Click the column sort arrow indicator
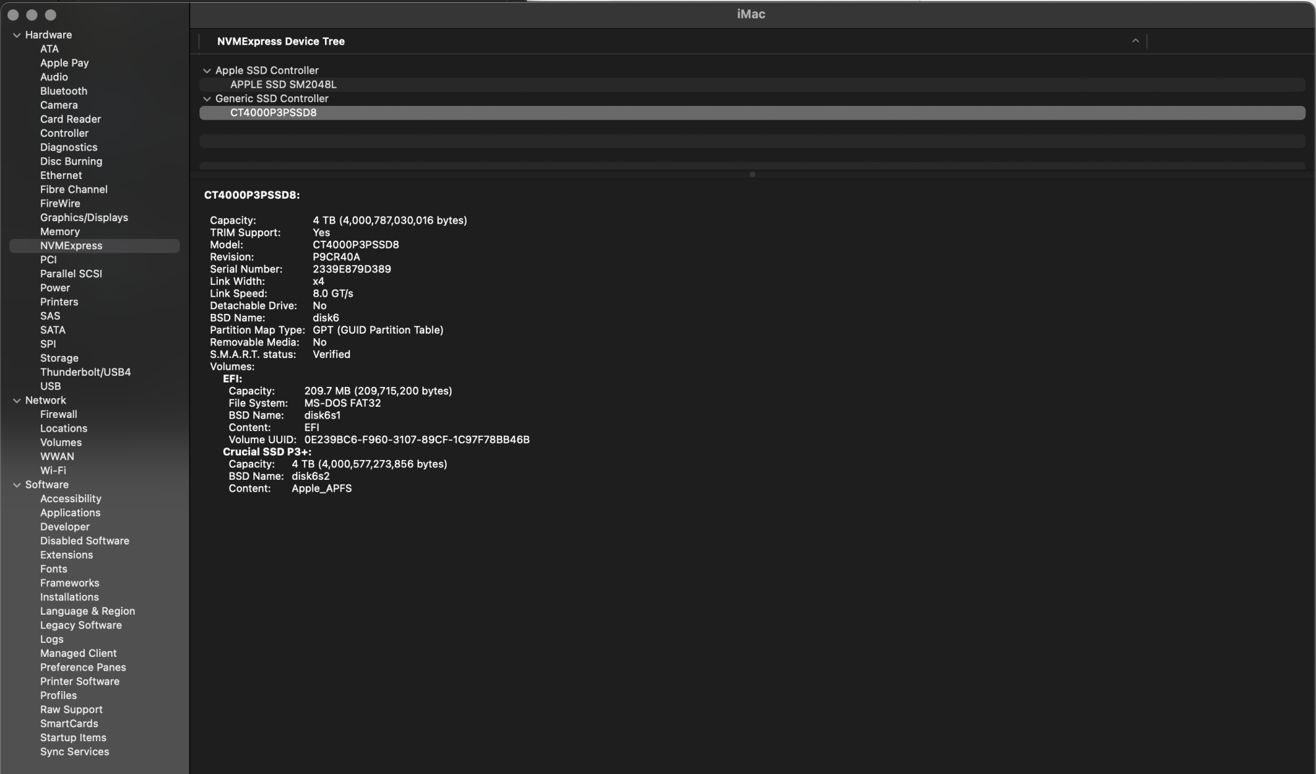 [x=1135, y=41]
